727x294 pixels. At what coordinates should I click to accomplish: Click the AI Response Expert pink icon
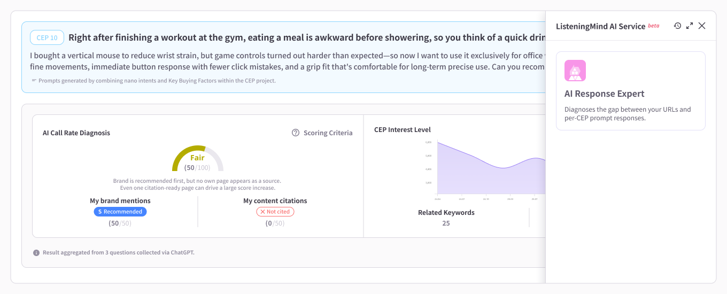pos(575,71)
